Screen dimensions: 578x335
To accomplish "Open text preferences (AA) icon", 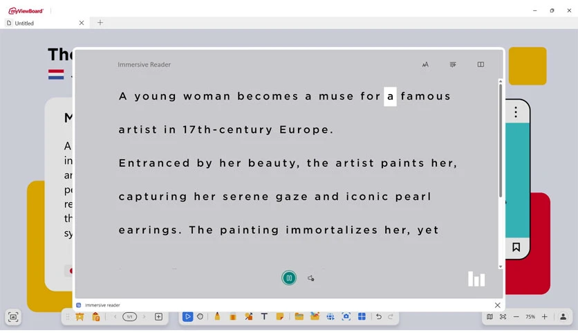I will pyautogui.click(x=425, y=64).
